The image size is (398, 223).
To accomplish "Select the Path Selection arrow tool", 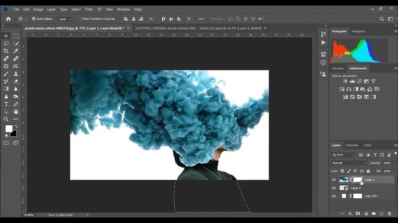I will 6,111.
